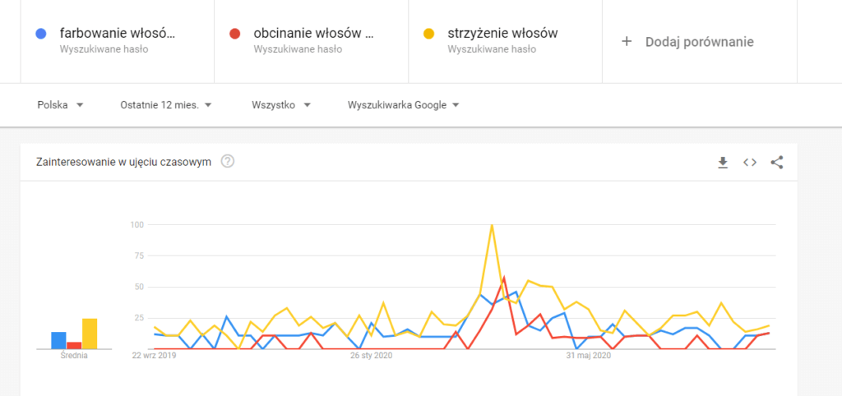Viewport: 842px width, 396px height.
Task: Click the red line peak on chart
Action: point(504,277)
